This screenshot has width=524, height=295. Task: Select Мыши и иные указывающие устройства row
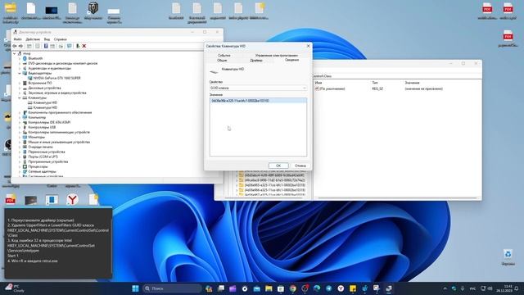[59, 142]
